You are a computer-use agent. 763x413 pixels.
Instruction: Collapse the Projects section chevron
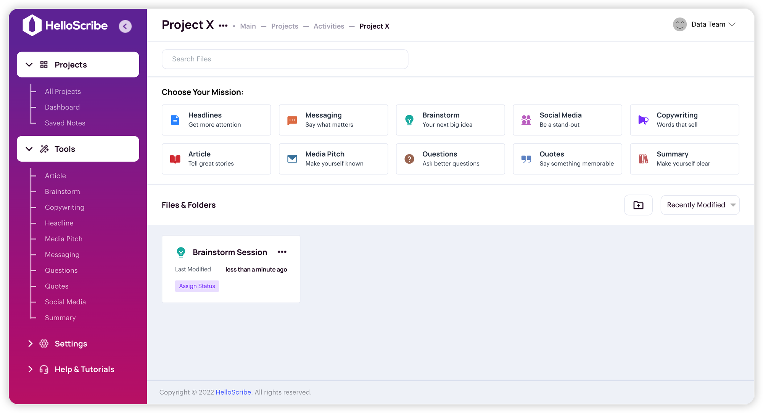[29, 64]
